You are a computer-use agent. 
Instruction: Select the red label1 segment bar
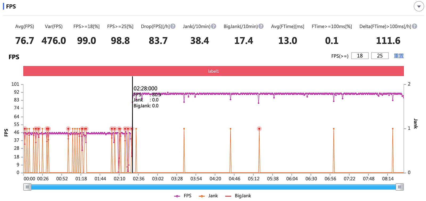(213, 71)
